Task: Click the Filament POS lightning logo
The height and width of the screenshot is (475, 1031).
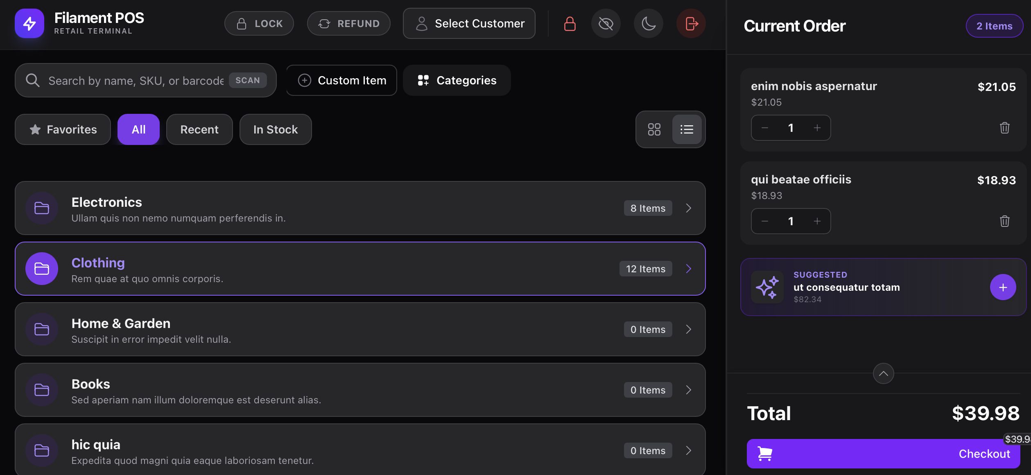Action: coord(29,23)
